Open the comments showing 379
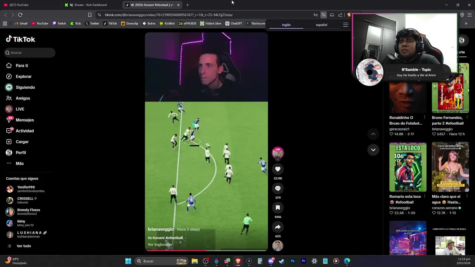This screenshot has height=267, width=475. point(278,188)
